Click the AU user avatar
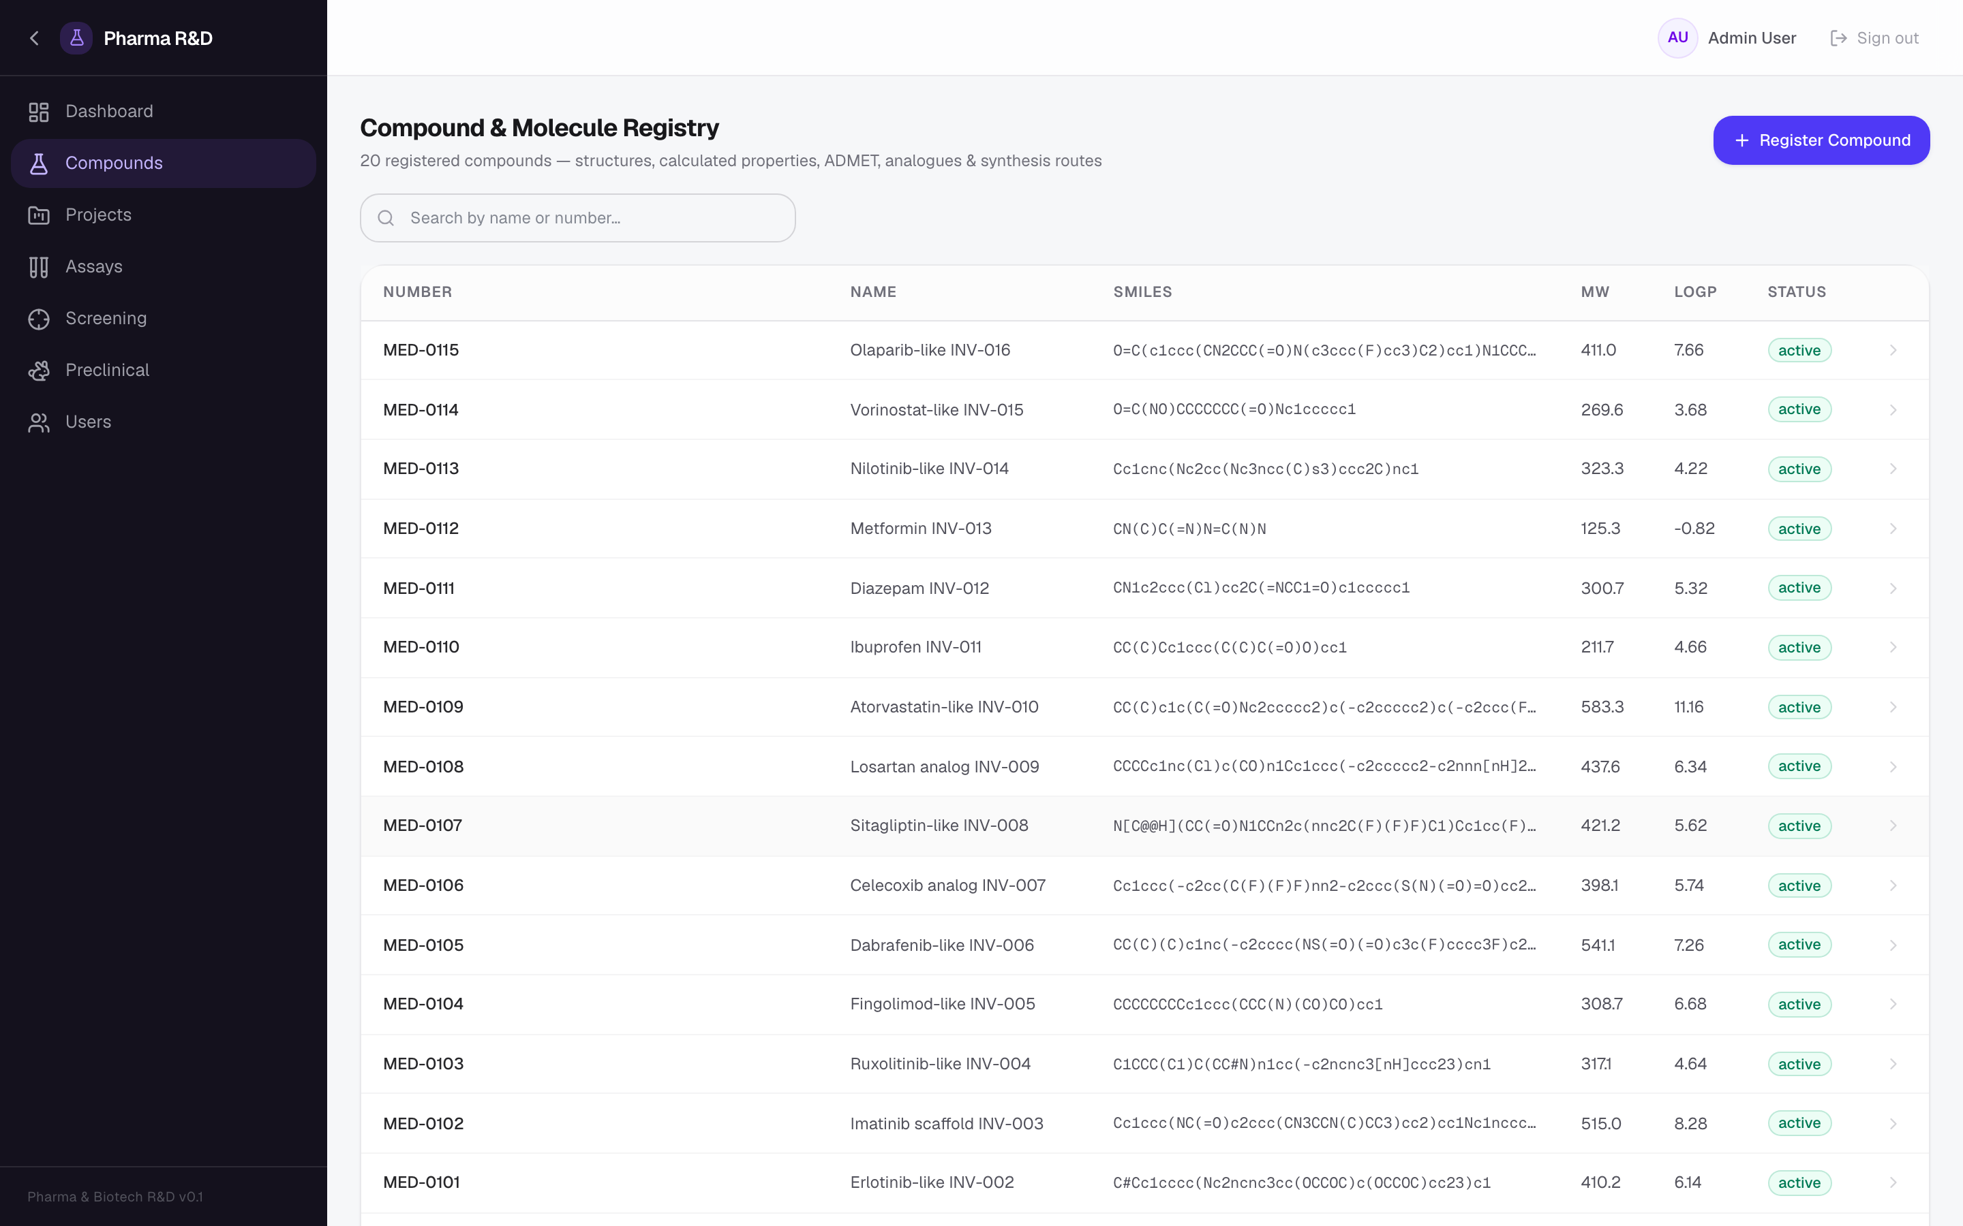This screenshot has width=1963, height=1226. (1677, 38)
